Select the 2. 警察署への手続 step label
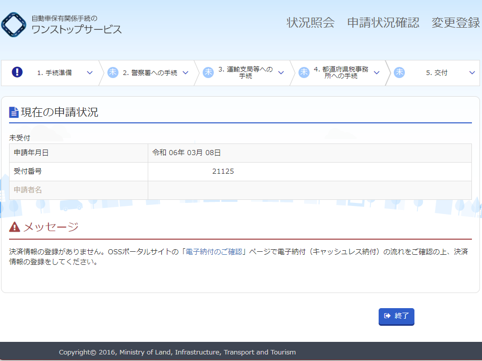Viewport: 482px width, 361px height. tap(150, 73)
